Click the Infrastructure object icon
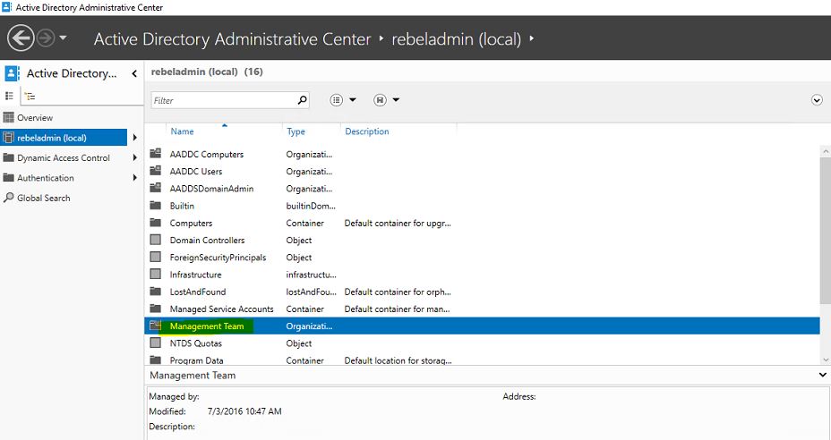831x440 pixels. click(x=155, y=274)
